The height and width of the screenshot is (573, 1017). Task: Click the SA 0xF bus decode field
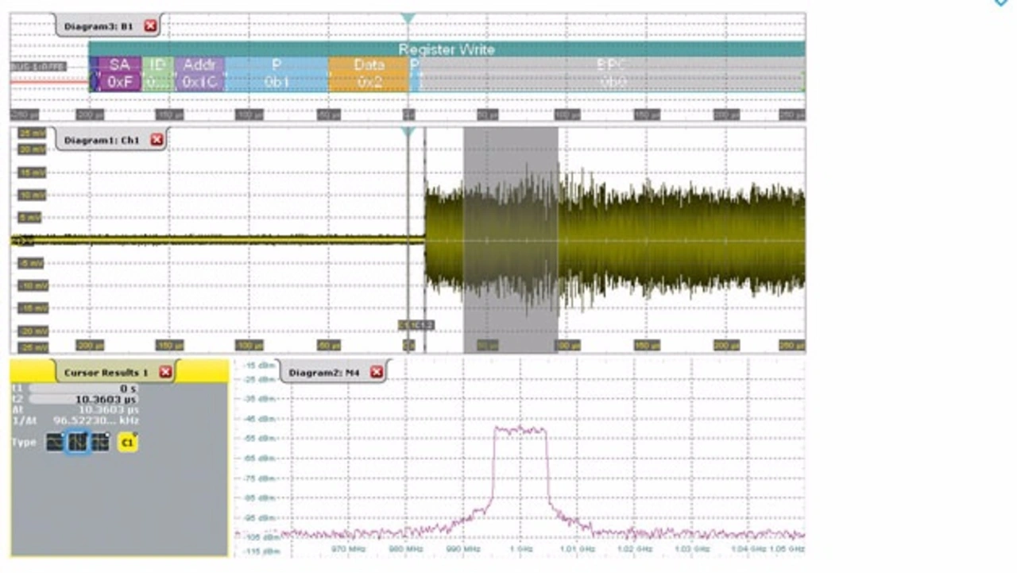pyautogui.click(x=119, y=74)
